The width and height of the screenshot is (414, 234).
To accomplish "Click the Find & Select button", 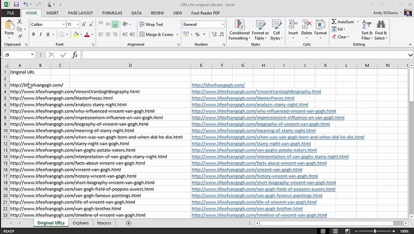I will (x=381, y=30).
